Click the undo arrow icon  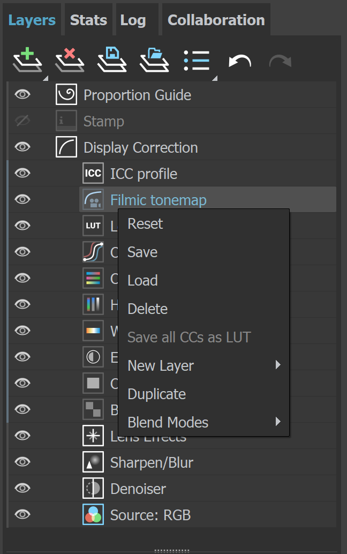(x=239, y=59)
